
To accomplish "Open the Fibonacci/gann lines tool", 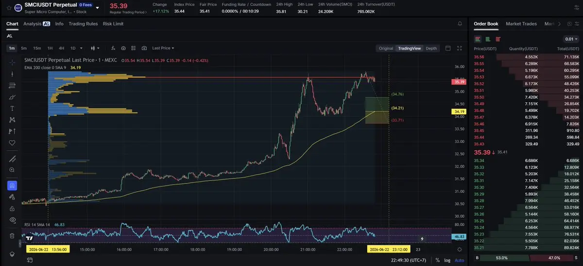I will [12, 86].
